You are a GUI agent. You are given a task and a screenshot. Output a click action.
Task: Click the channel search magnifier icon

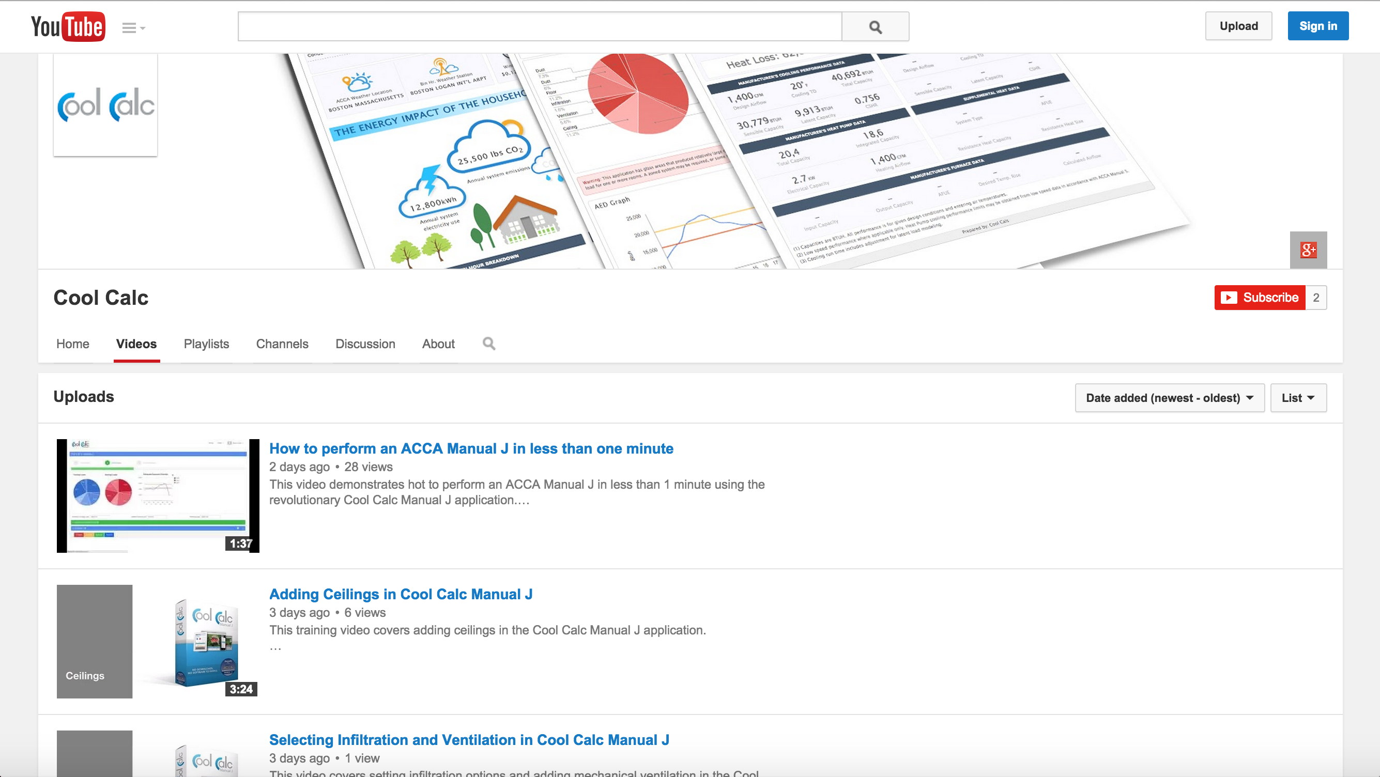point(488,343)
